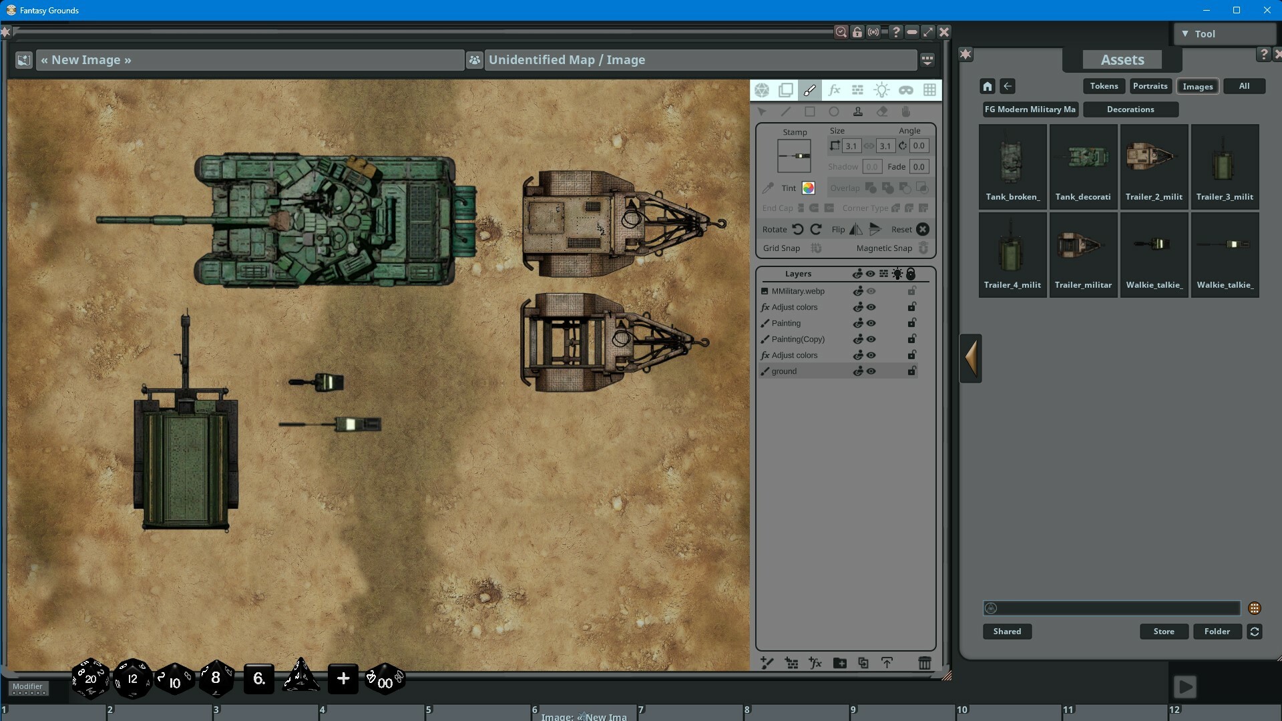The image size is (1282, 721).
Task: Select the rectangle drawing tool
Action: (x=810, y=111)
